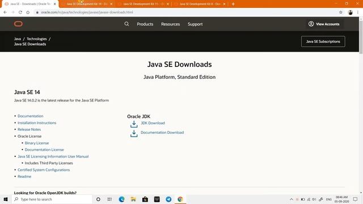This screenshot has width=363, height=204.
Task: Open the site search magnifier icon
Action: [126, 24]
